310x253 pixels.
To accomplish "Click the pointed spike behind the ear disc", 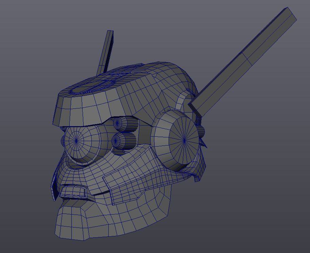I will click(204, 142).
